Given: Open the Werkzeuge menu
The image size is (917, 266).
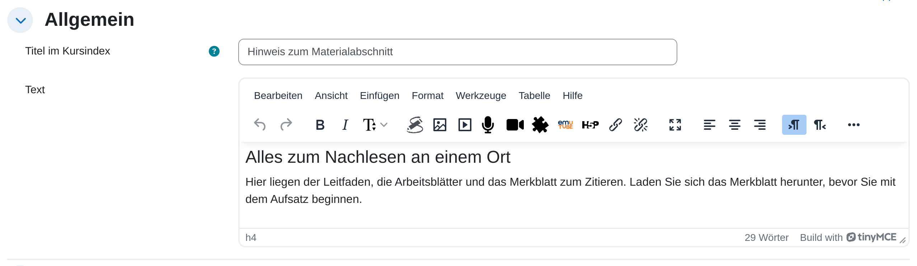Looking at the screenshot, I should [x=481, y=96].
